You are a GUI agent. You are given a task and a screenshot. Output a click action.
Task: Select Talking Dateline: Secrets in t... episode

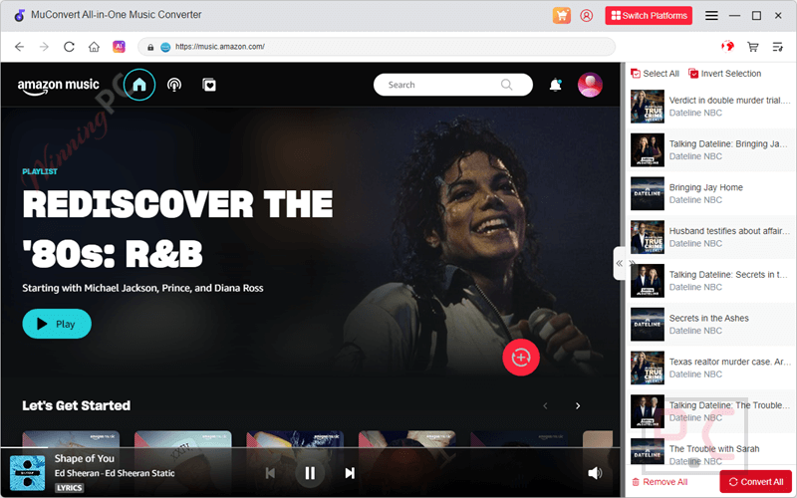point(710,281)
